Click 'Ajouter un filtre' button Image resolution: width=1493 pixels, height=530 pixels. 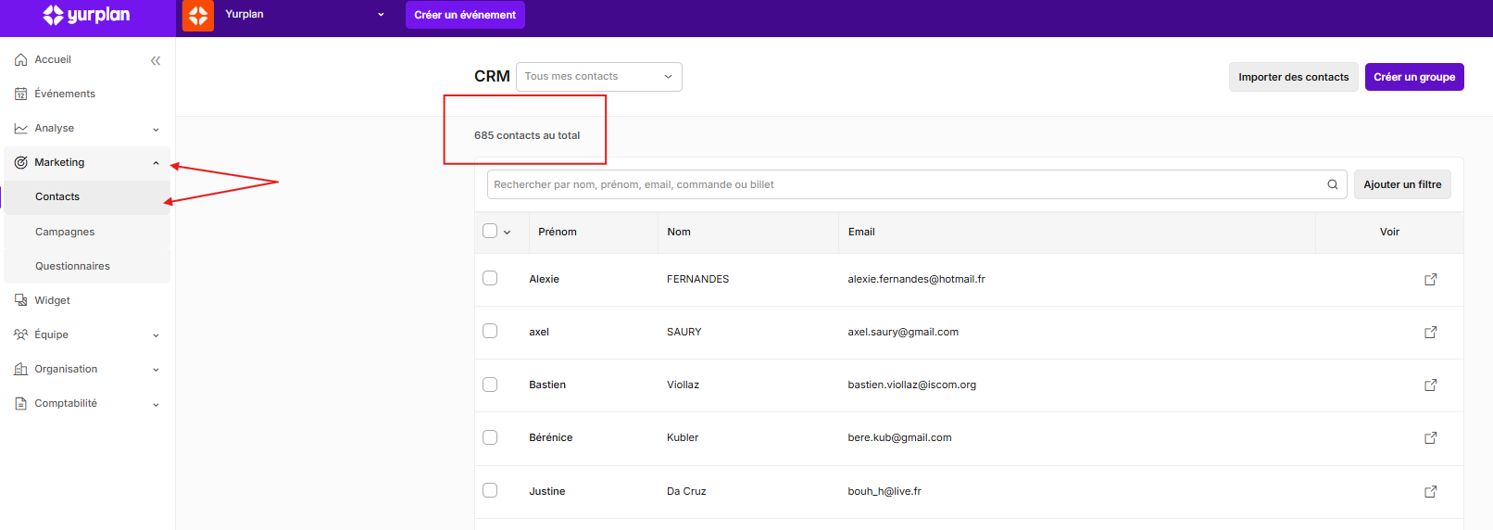1402,184
